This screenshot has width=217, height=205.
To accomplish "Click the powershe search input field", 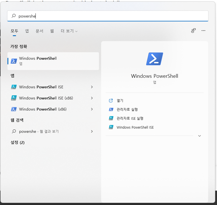I will (108, 16).
